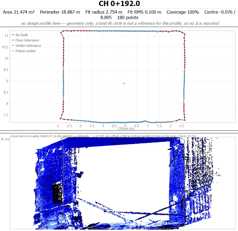Image resolution: width=238 pixels, height=231 pixels.
Task: Click the 9.5 tick on vertical axis
Action: pos(6,70)
